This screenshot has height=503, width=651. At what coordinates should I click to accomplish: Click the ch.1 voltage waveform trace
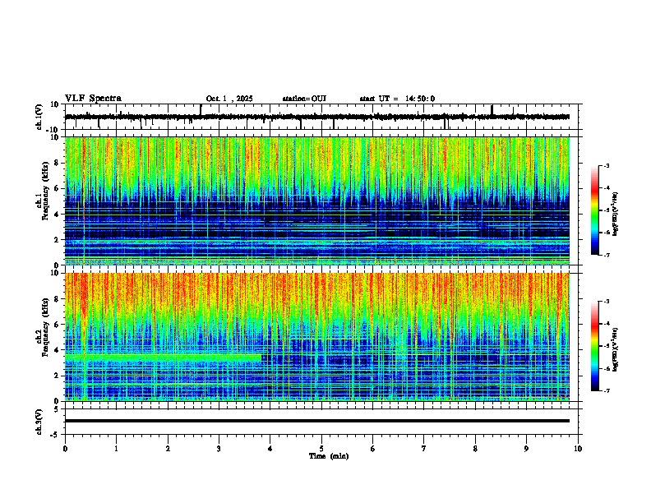tap(317, 117)
